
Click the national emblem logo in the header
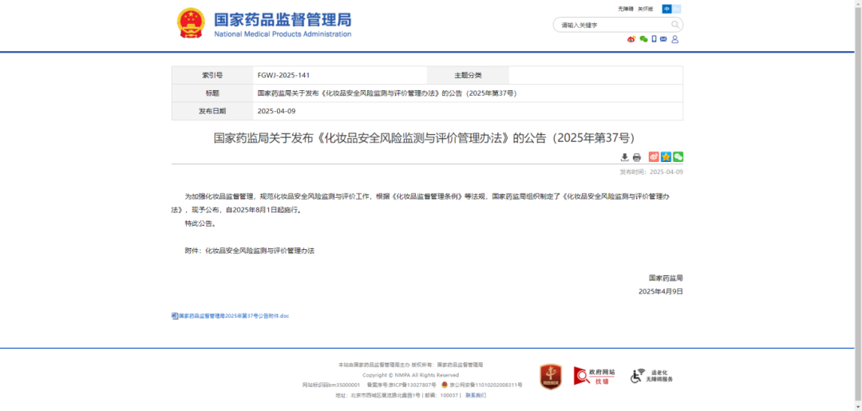[191, 23]
